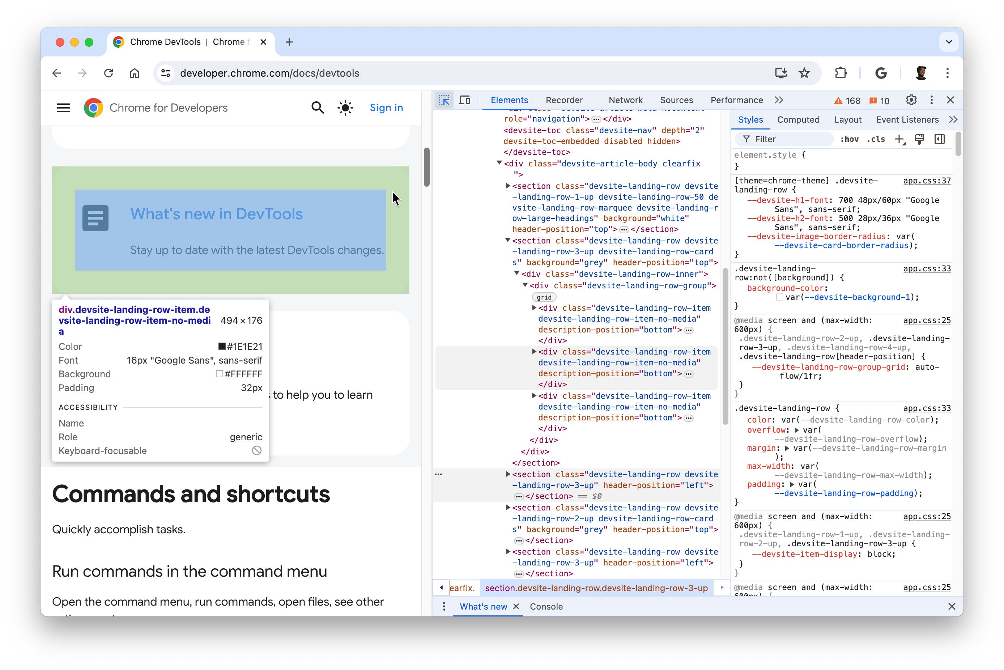The width and height of the screenshot is (1004, 670).
Task: Click the more tools overflow icon
Action: pyautogui.click(x=780, y=100)
